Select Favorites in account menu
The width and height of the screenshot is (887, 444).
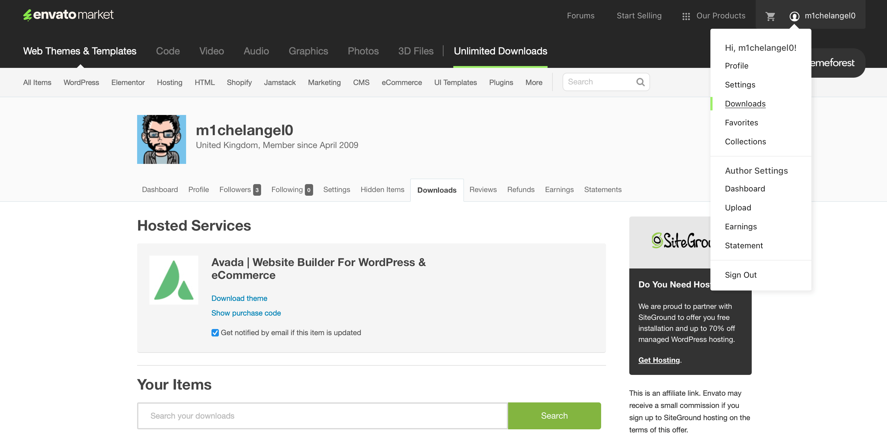(741, 122)
